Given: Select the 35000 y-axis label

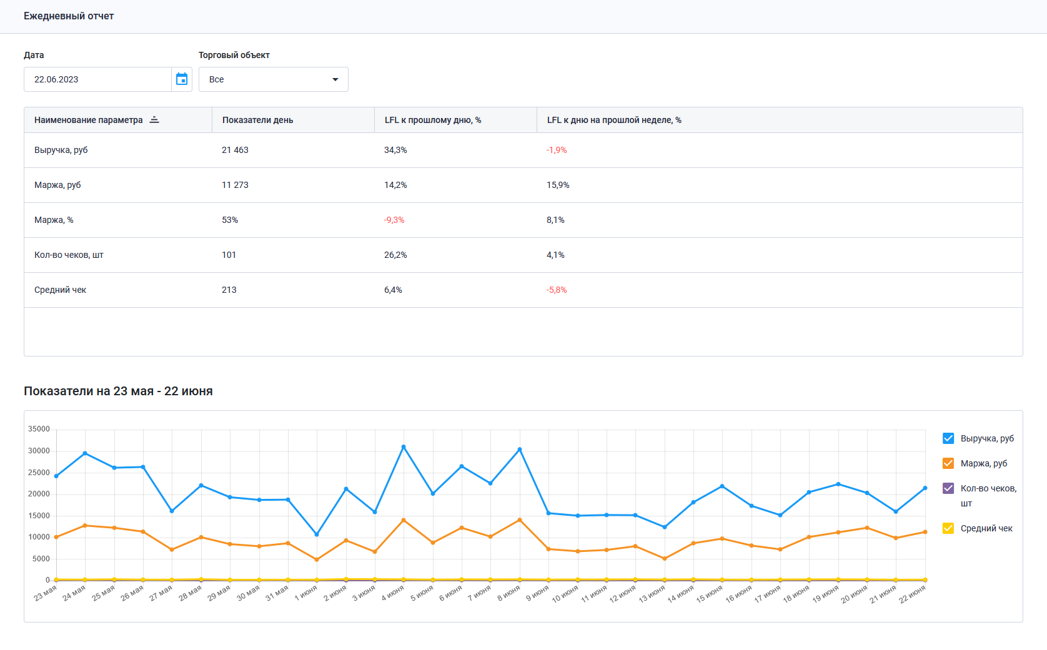Looking at the screenshot, I should tap(39, 429).
